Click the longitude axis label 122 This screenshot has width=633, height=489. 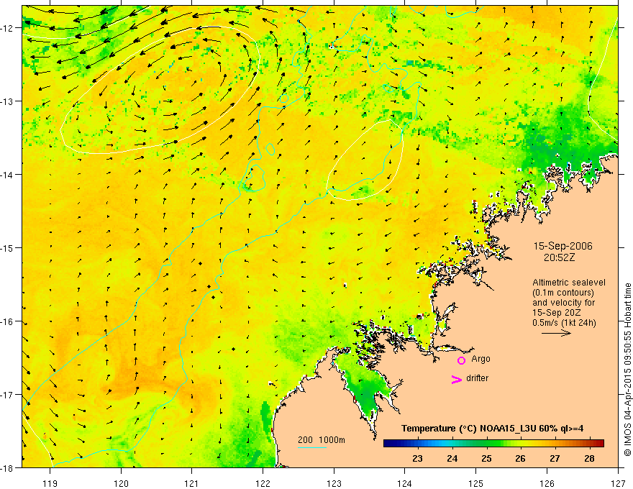(x=263, y=483)
